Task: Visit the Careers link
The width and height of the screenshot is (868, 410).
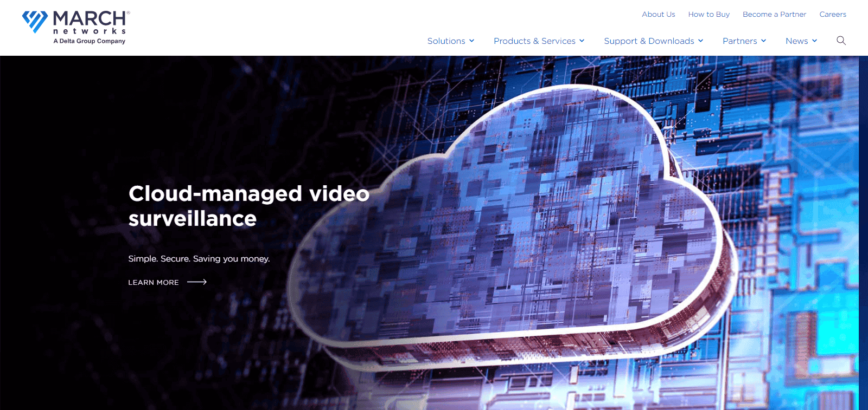Action: [833, 15]
